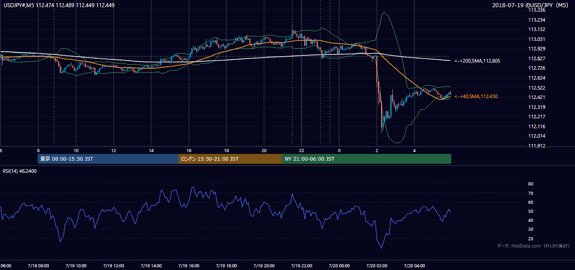Viewport: 575px width, 270px height.
Task: Click the 7/19 20:00 time label
Action: pyautogui.click(x=264, y=266)
